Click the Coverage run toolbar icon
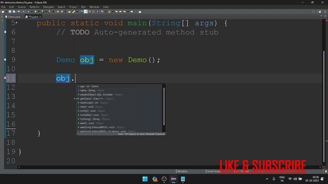 click(x=42, y=12)
